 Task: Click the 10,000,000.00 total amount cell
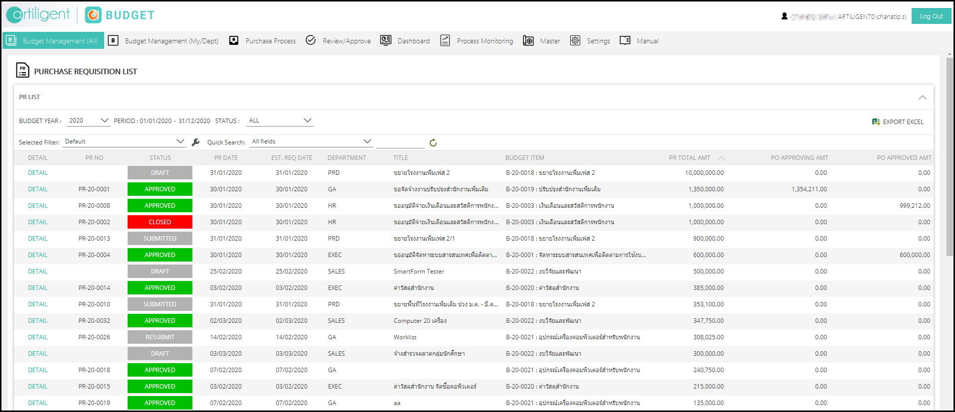coord(704,173)
